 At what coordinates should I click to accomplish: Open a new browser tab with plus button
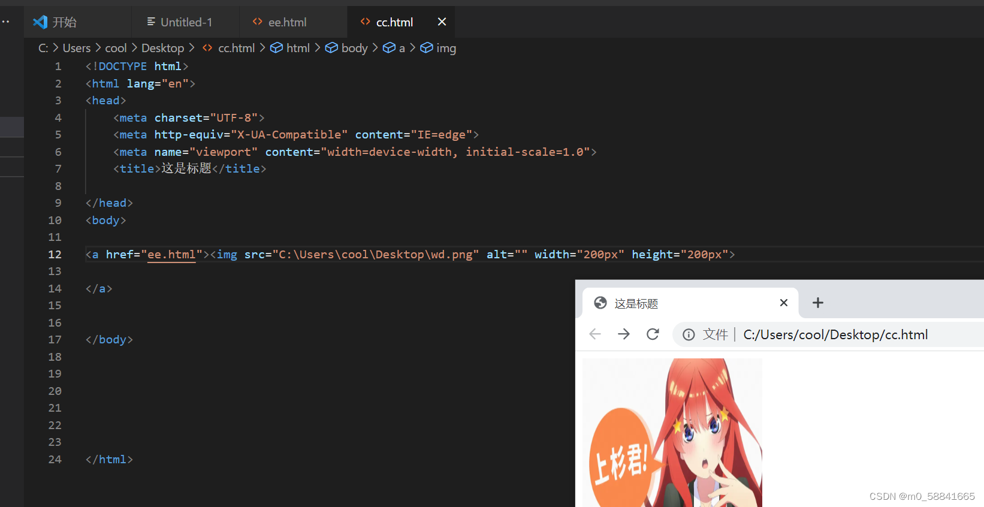coord(817,303)
